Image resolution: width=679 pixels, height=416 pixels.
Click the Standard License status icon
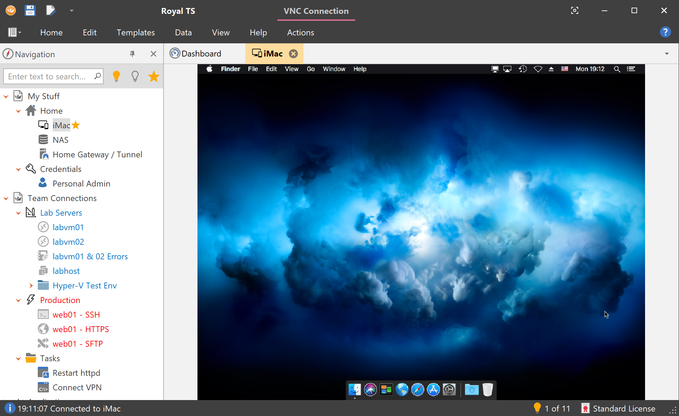click(585, 408)
